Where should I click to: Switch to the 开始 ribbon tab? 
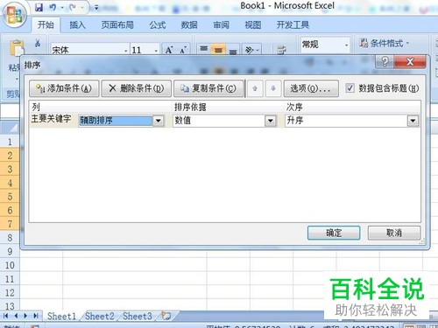click(46, 25)
